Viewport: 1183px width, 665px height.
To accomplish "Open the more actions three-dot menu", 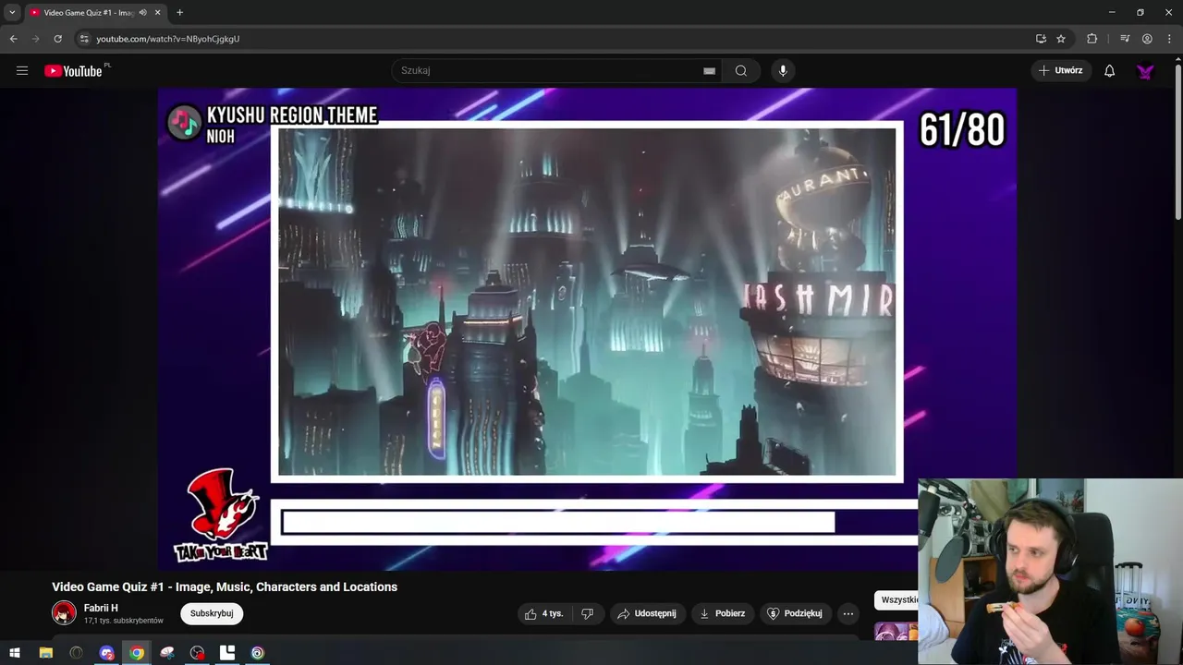I will point(848,613).
